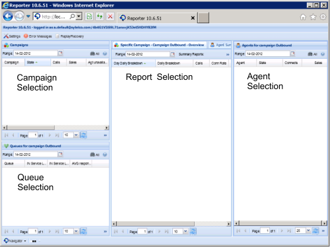
Task: Click the help icon in Queues panel
Action: pyautogui.click(x=105, y=155)
